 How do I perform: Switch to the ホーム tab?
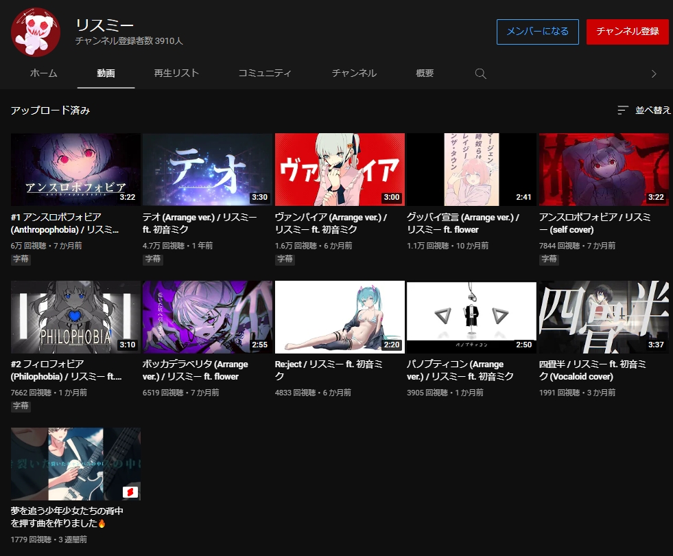coord(43,73)
